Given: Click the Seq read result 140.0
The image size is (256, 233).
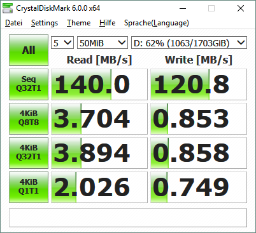Looking at the screenshot, I should 99,84.
